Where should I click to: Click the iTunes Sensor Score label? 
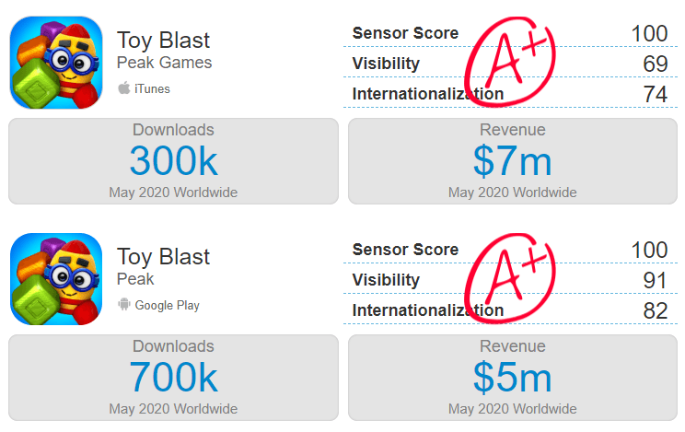pos(405,33)
